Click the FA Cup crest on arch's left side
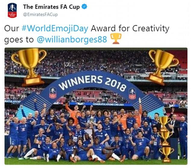 point(53,93)
